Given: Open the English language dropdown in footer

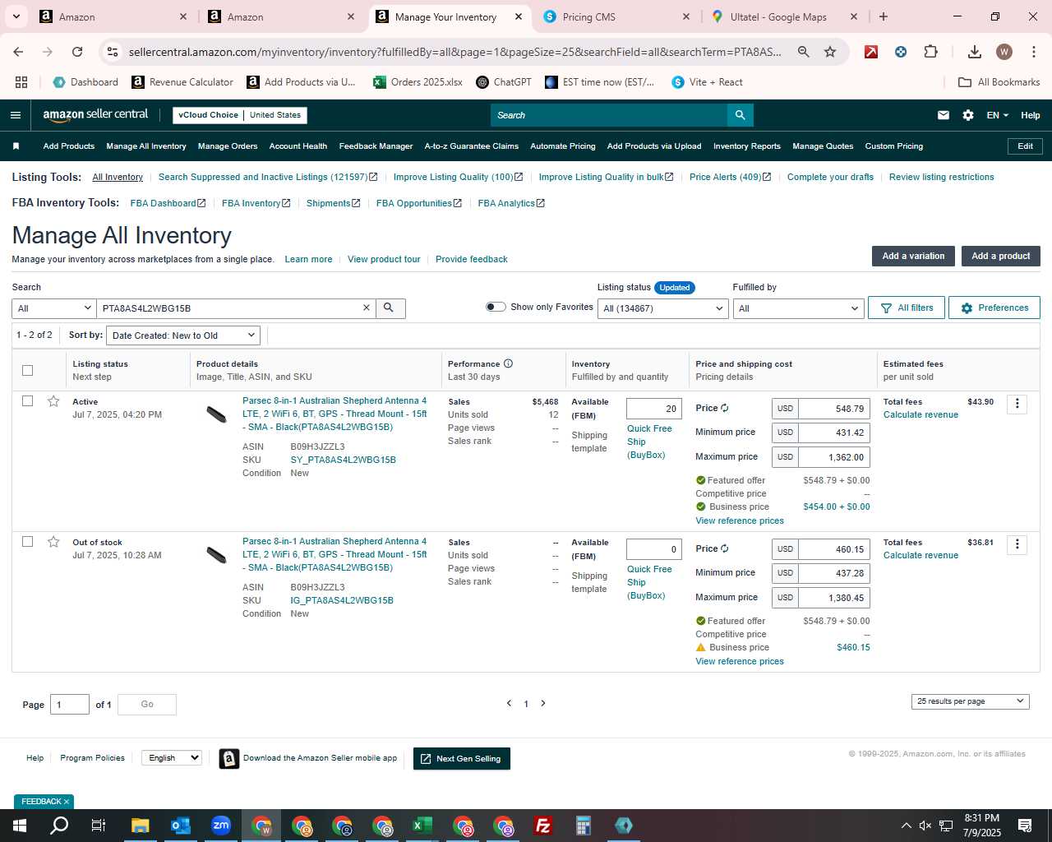Looking at the screenshot, I should pos(171,758).
